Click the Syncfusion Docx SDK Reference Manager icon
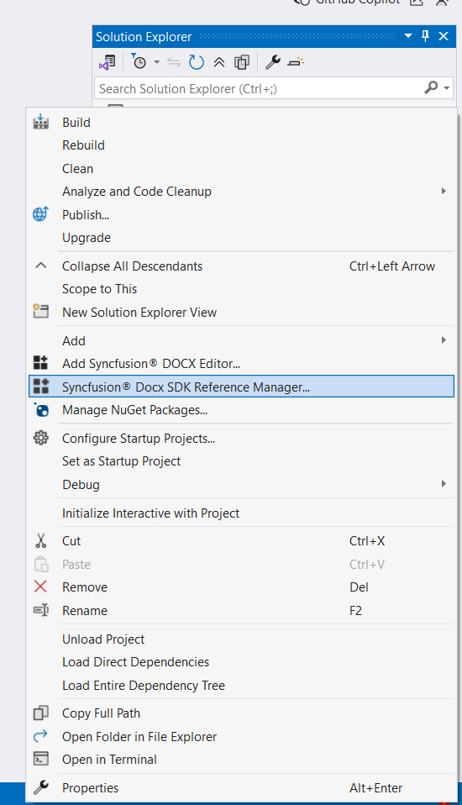This screenshot has width=462, height=805. coord(40,386)
